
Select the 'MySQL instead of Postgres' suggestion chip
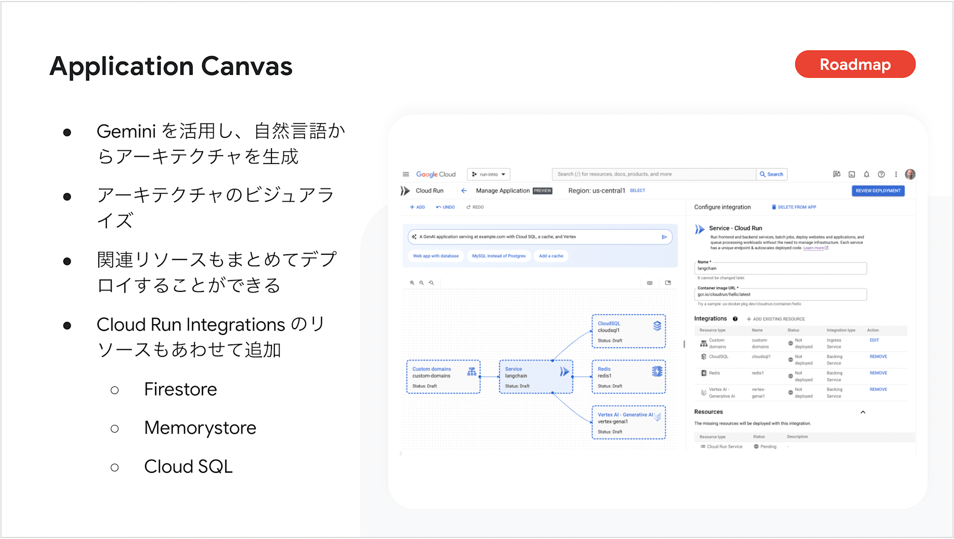tap(498, 256)
